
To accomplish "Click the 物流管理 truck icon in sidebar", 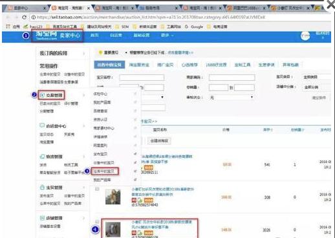I will (42, 157).
